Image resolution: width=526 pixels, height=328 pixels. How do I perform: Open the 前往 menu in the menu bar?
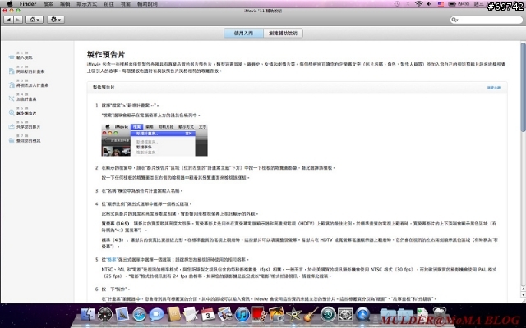pos(108,4)
